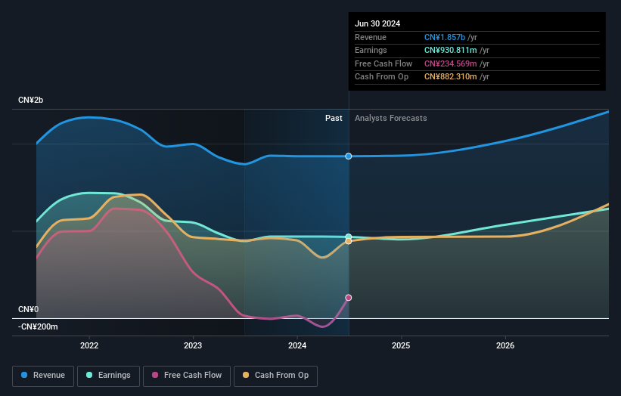Click the pink Free Cash Flow legend dot
This screenshot has width=621, height=396.
(155, 375)
